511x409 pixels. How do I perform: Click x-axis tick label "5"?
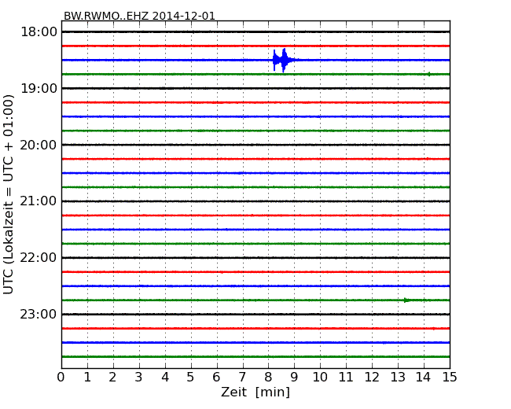click(191, 378)
